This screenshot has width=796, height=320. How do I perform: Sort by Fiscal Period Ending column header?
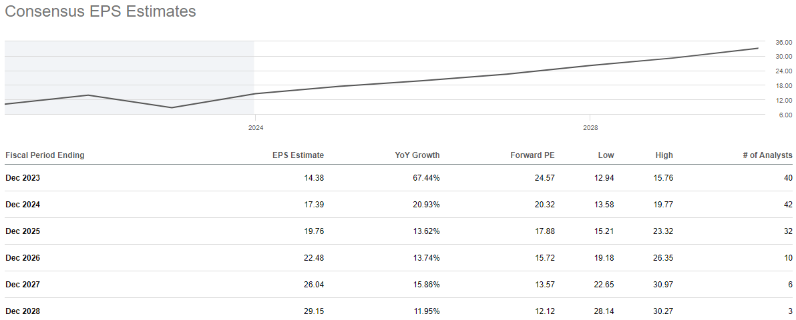tap(45, 155)
